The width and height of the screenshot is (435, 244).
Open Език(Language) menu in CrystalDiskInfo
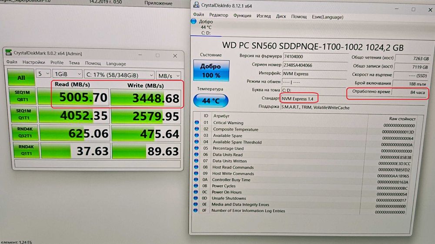(328, 17)
